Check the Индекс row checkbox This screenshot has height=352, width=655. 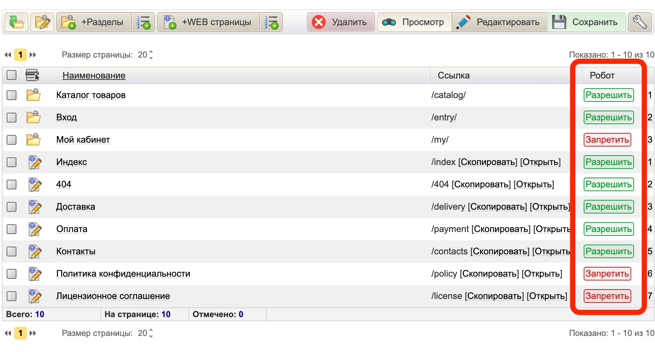12,162
